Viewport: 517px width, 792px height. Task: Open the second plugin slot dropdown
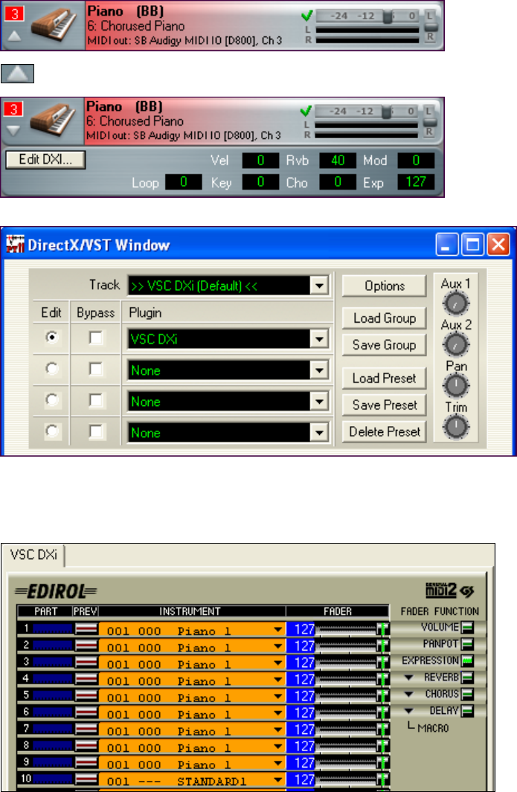pos(319,370)
